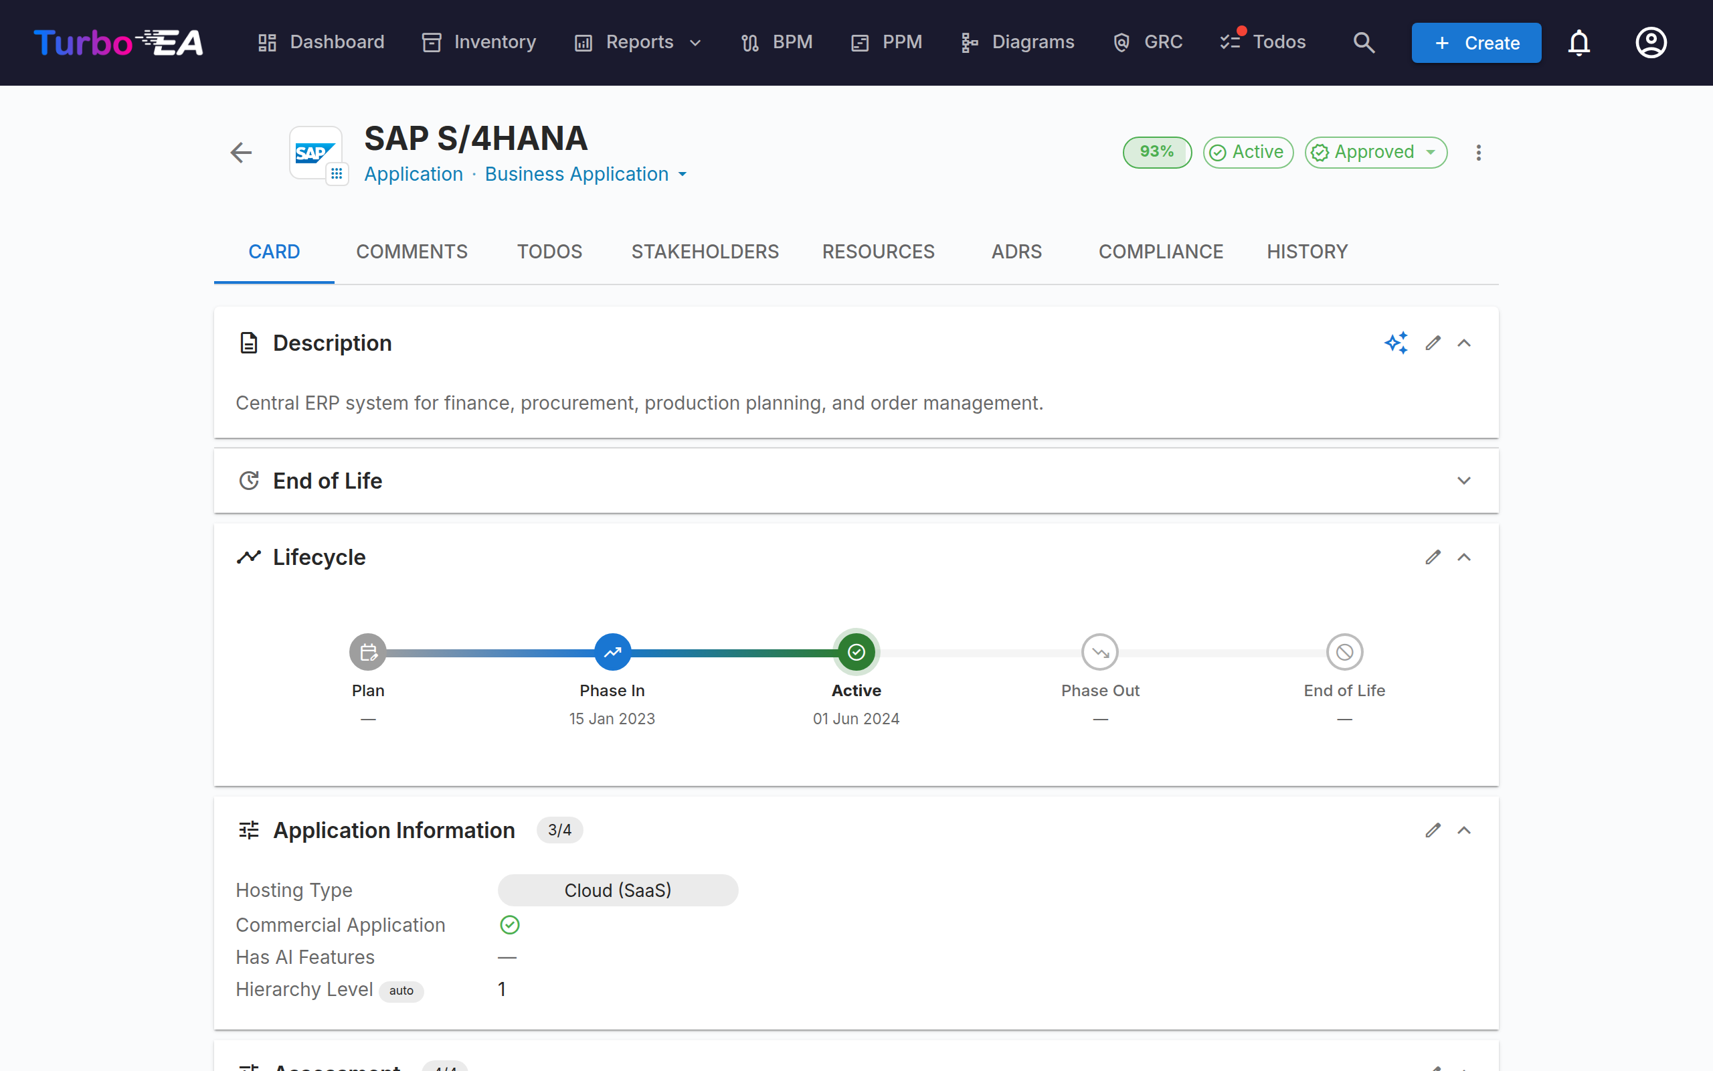Switch to the Compliance tab
Image resolution: width=1713 pixels, height=1071 pixels.
1161,252
